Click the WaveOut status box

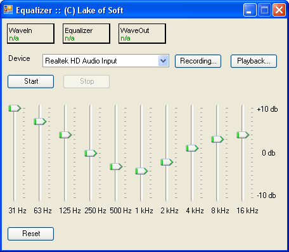point(142,34)
